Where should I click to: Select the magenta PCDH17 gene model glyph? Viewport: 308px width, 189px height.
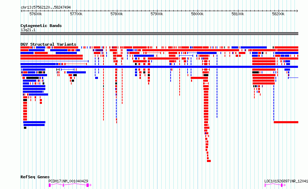click(70, 185)
